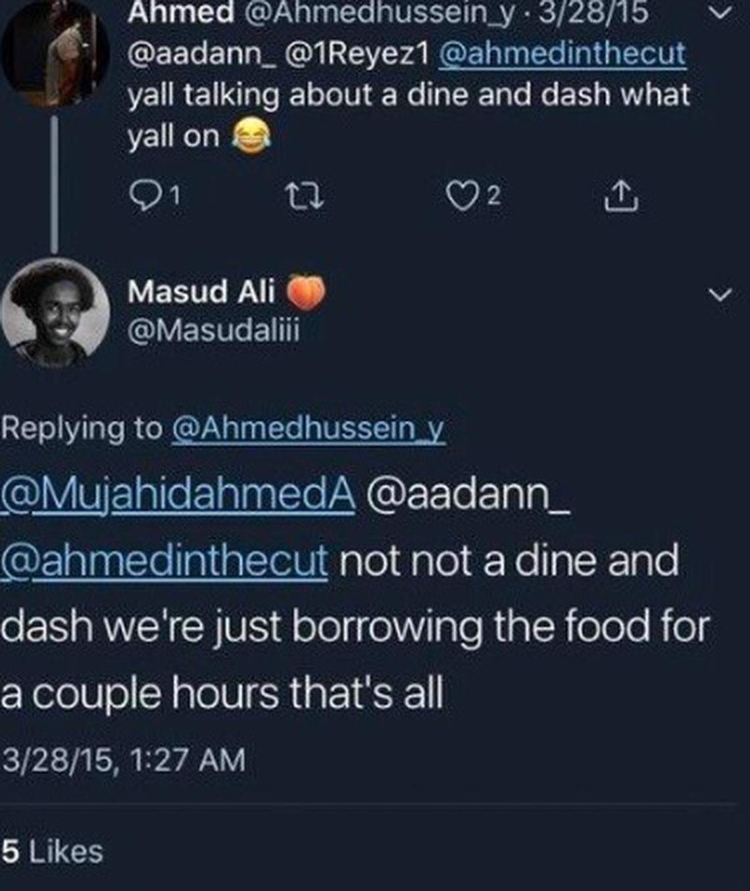Click the Masud Ali display name
Viewport: 750px width, 891px height.
tap(201, 291)
